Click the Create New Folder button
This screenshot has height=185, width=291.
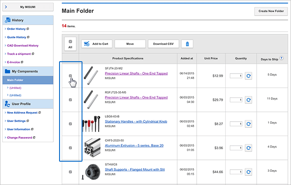pyautogui.click(x=270, y=11)
